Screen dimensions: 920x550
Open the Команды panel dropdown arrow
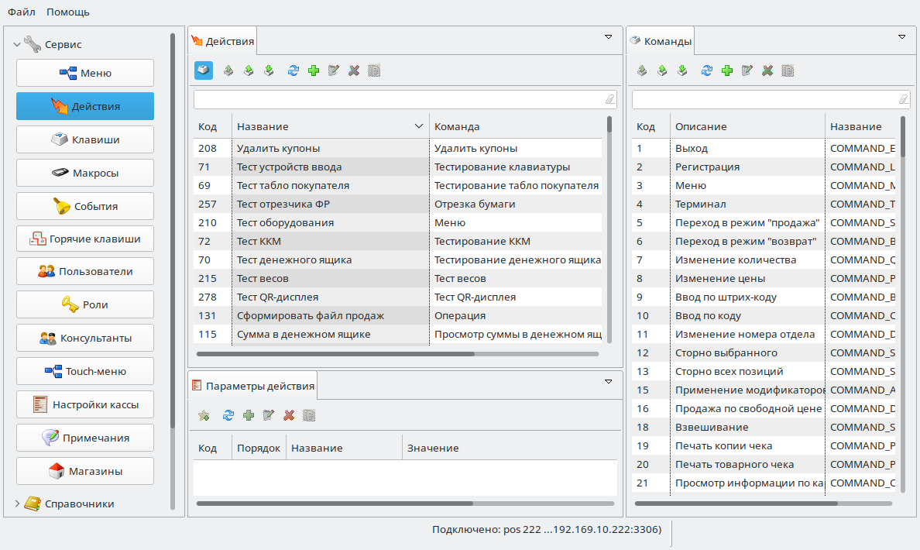point(901,36)
